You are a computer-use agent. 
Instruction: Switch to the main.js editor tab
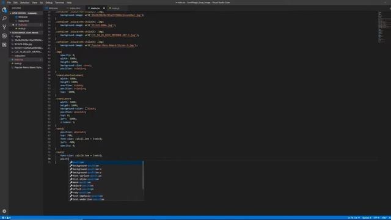115,8
